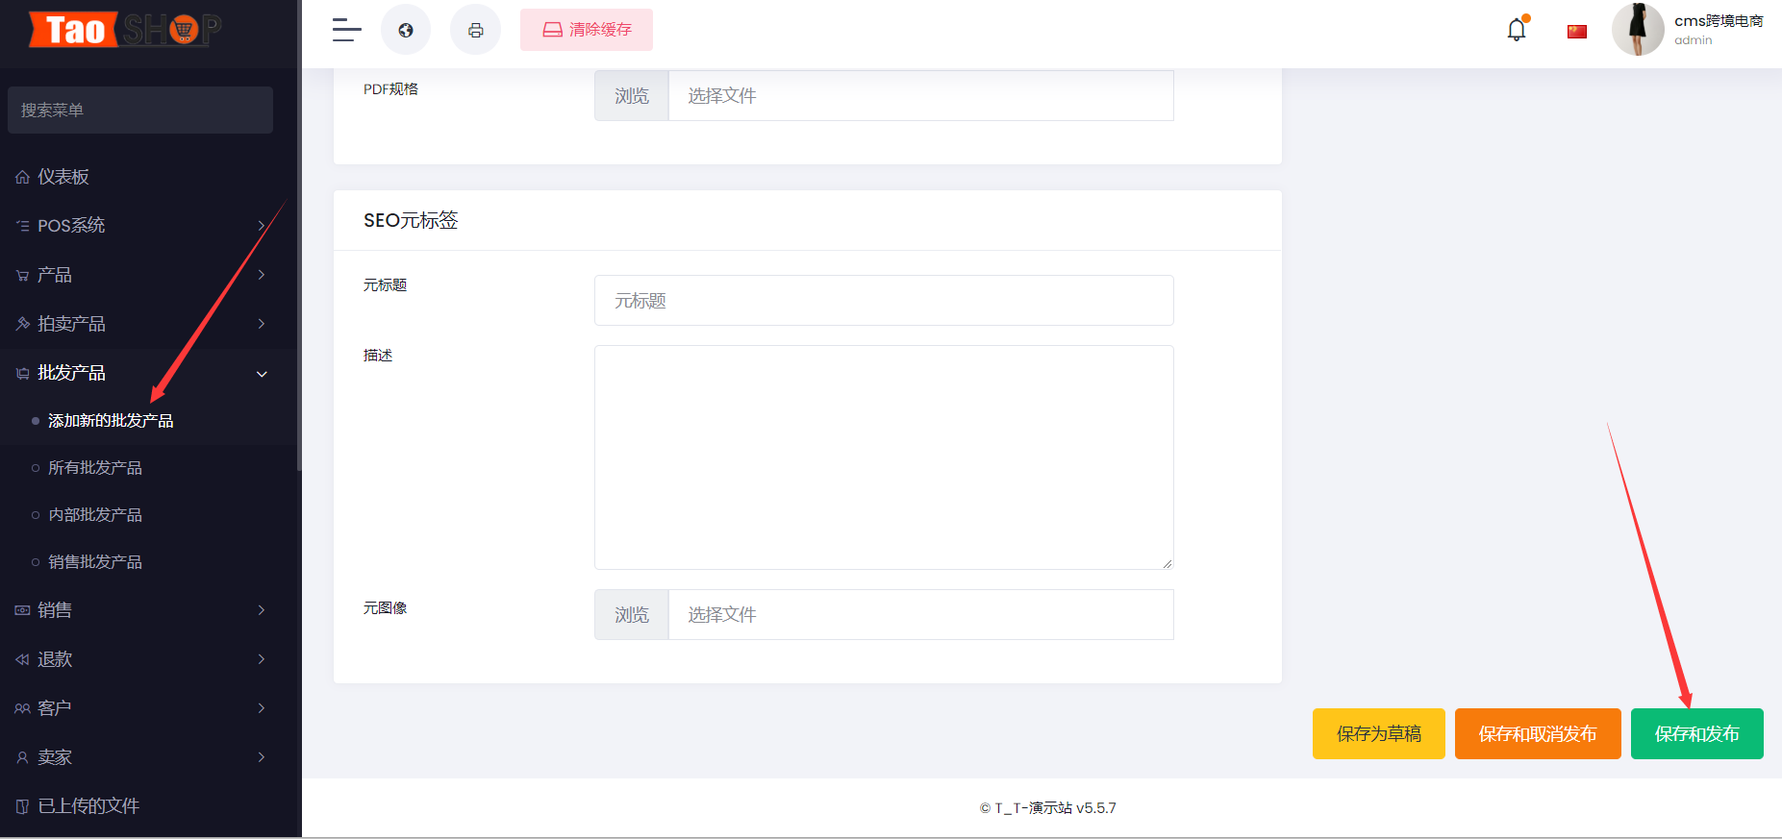Viewport: 1782px width, 839px height.
Task: Click the TaoShop logo
Action: pos(125,30)
